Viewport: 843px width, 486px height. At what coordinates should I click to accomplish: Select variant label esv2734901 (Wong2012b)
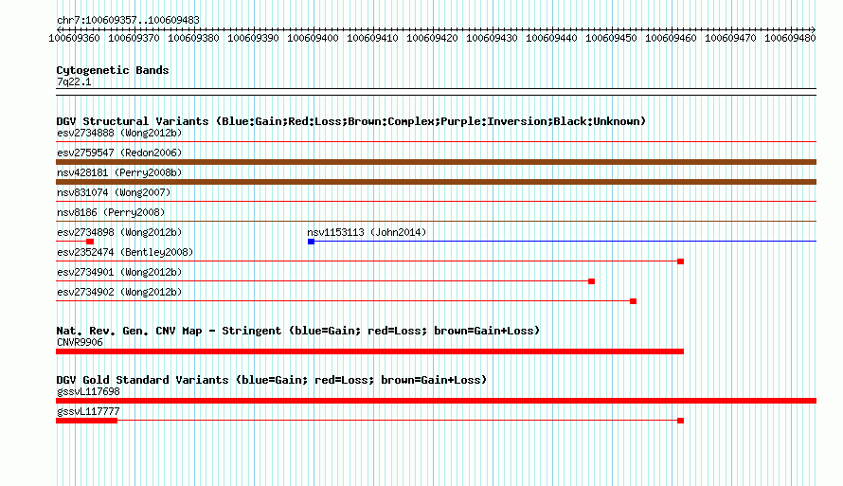[119, 272]
